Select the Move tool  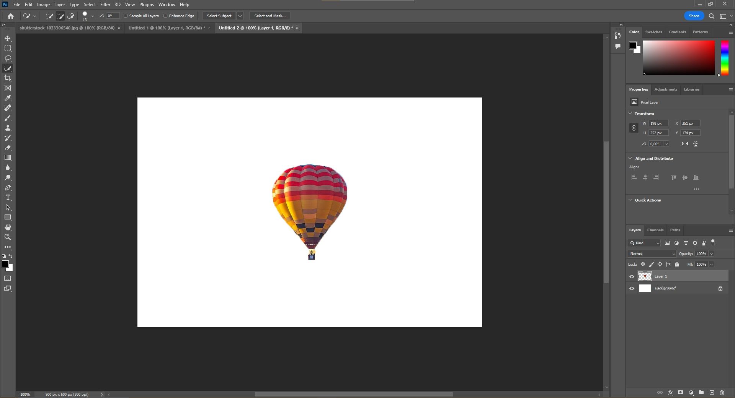(8, 39)
